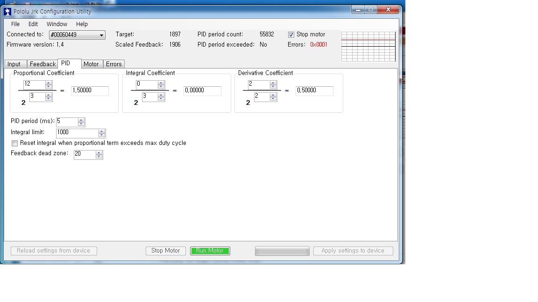Increase integral coefficient exponent value
Image resolution: width=538 pixels, height=302 pixels.
161,95
